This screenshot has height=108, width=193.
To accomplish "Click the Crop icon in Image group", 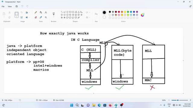I will 21,12.
